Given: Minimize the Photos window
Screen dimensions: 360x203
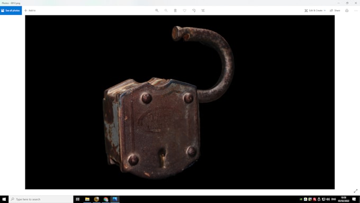Looking at the screenshot, I should pyautogui.click(x=338, y=3).
